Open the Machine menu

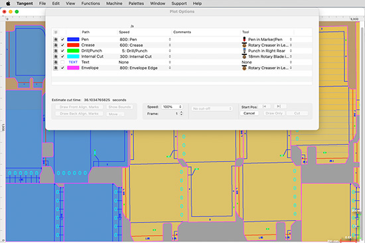(x=114, y=3)
